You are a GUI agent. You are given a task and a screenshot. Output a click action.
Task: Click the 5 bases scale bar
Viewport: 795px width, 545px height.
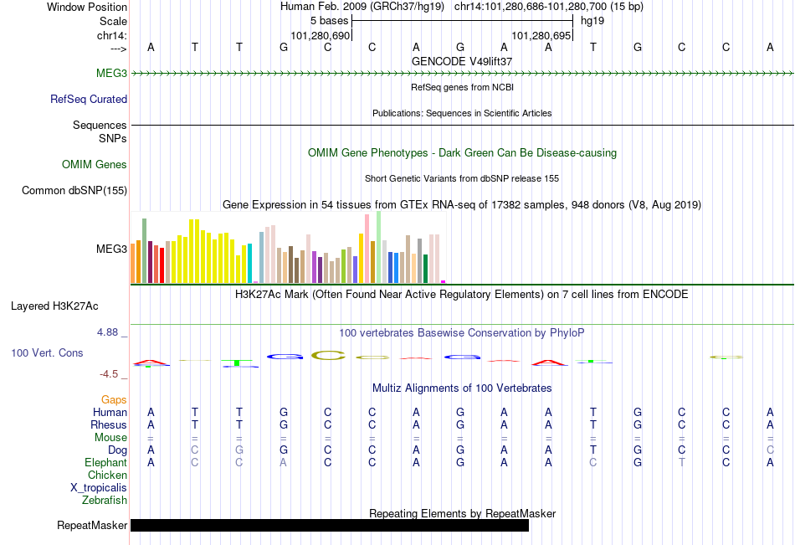click(x=462, y=21)
